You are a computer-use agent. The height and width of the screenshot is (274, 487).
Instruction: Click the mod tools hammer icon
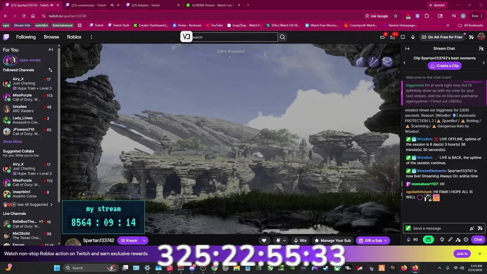click(x=458, y=240)
